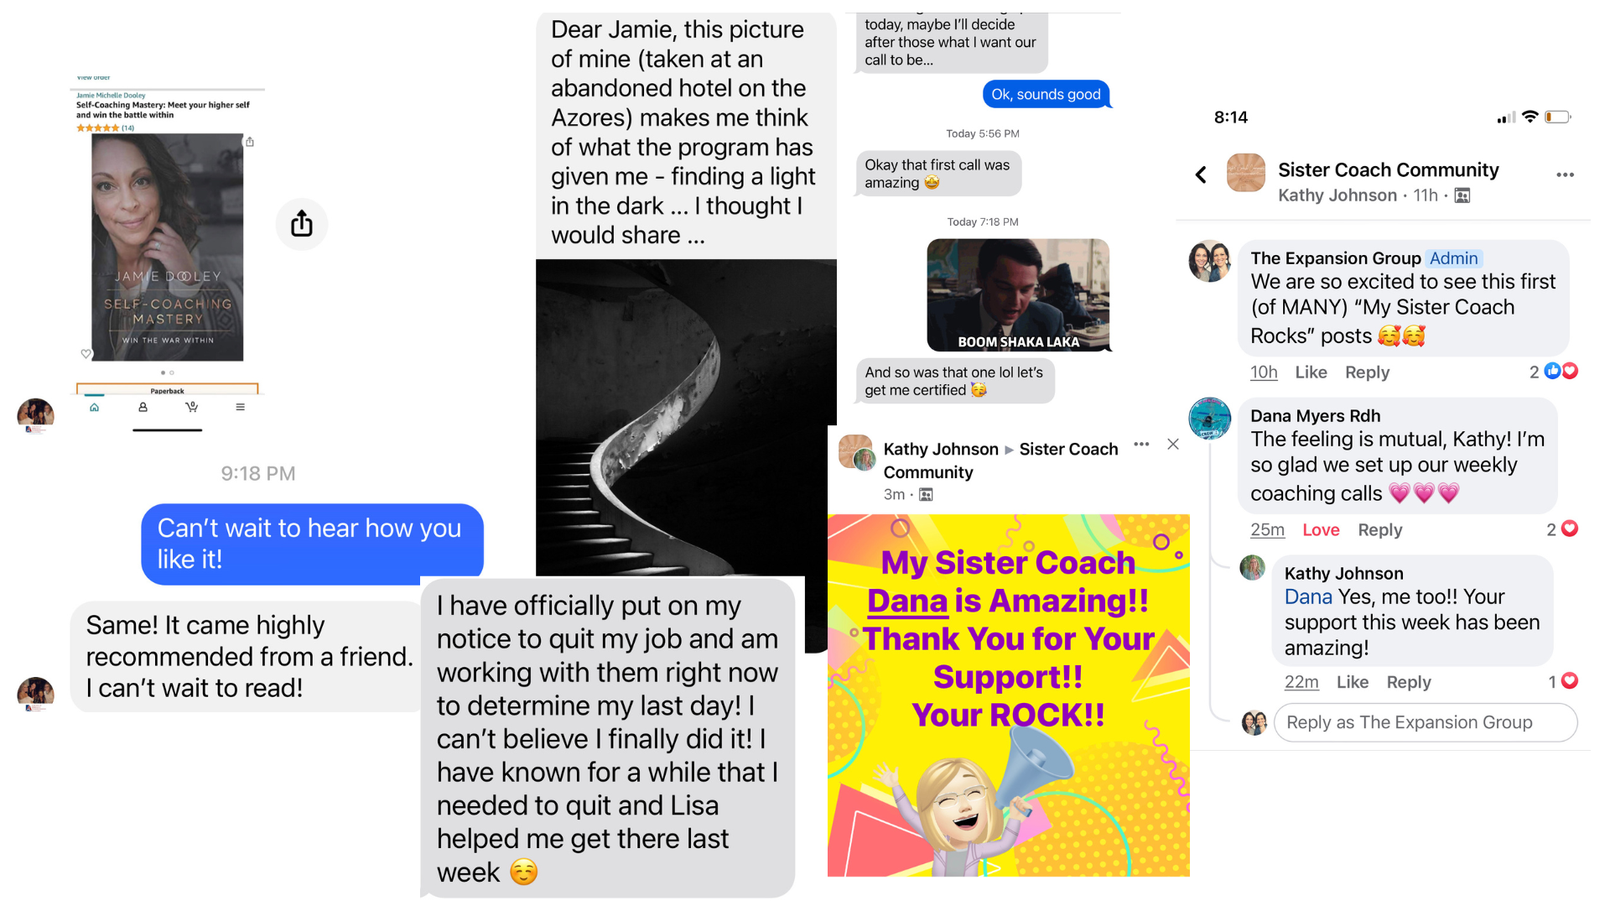Like The Expansion Group comment

[1311, 372]
